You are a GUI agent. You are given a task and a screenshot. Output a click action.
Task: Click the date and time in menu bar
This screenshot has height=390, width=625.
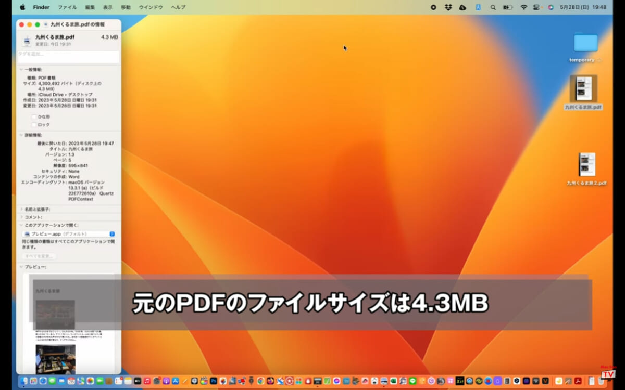click(583, 7)
